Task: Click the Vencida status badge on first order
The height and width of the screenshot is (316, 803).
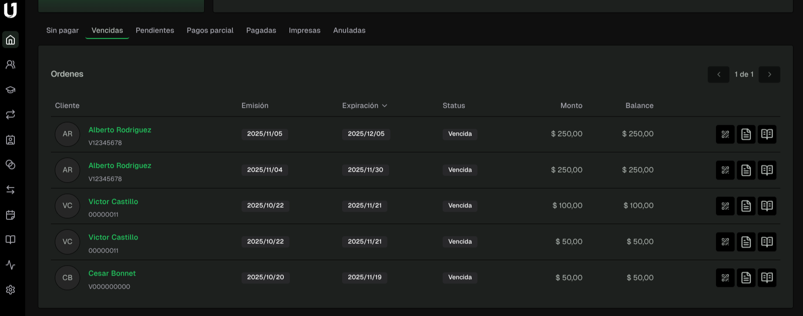Action: click(460, 134)
